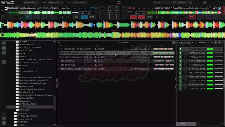225x127 pixels.
Task: Trigger sample JUNINHO CONSIDERADO note icon
Action: pyautogui.click(x=180, y=89)
